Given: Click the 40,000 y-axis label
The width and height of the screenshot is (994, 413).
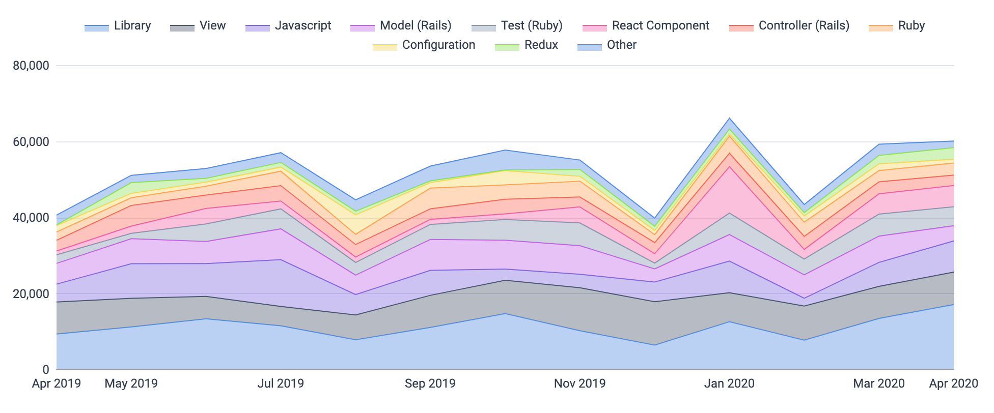Looking at the screenshot, I should pyautogui.click(x=32, y=218).
